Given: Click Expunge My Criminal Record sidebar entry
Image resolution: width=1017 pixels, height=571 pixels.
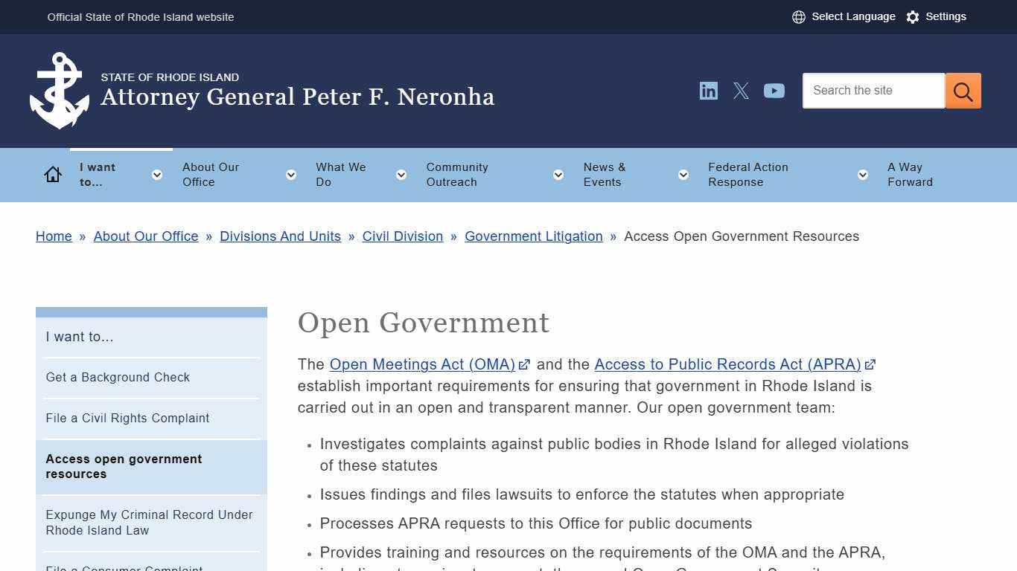Looking at the screenshot, I should coord(149,522).
